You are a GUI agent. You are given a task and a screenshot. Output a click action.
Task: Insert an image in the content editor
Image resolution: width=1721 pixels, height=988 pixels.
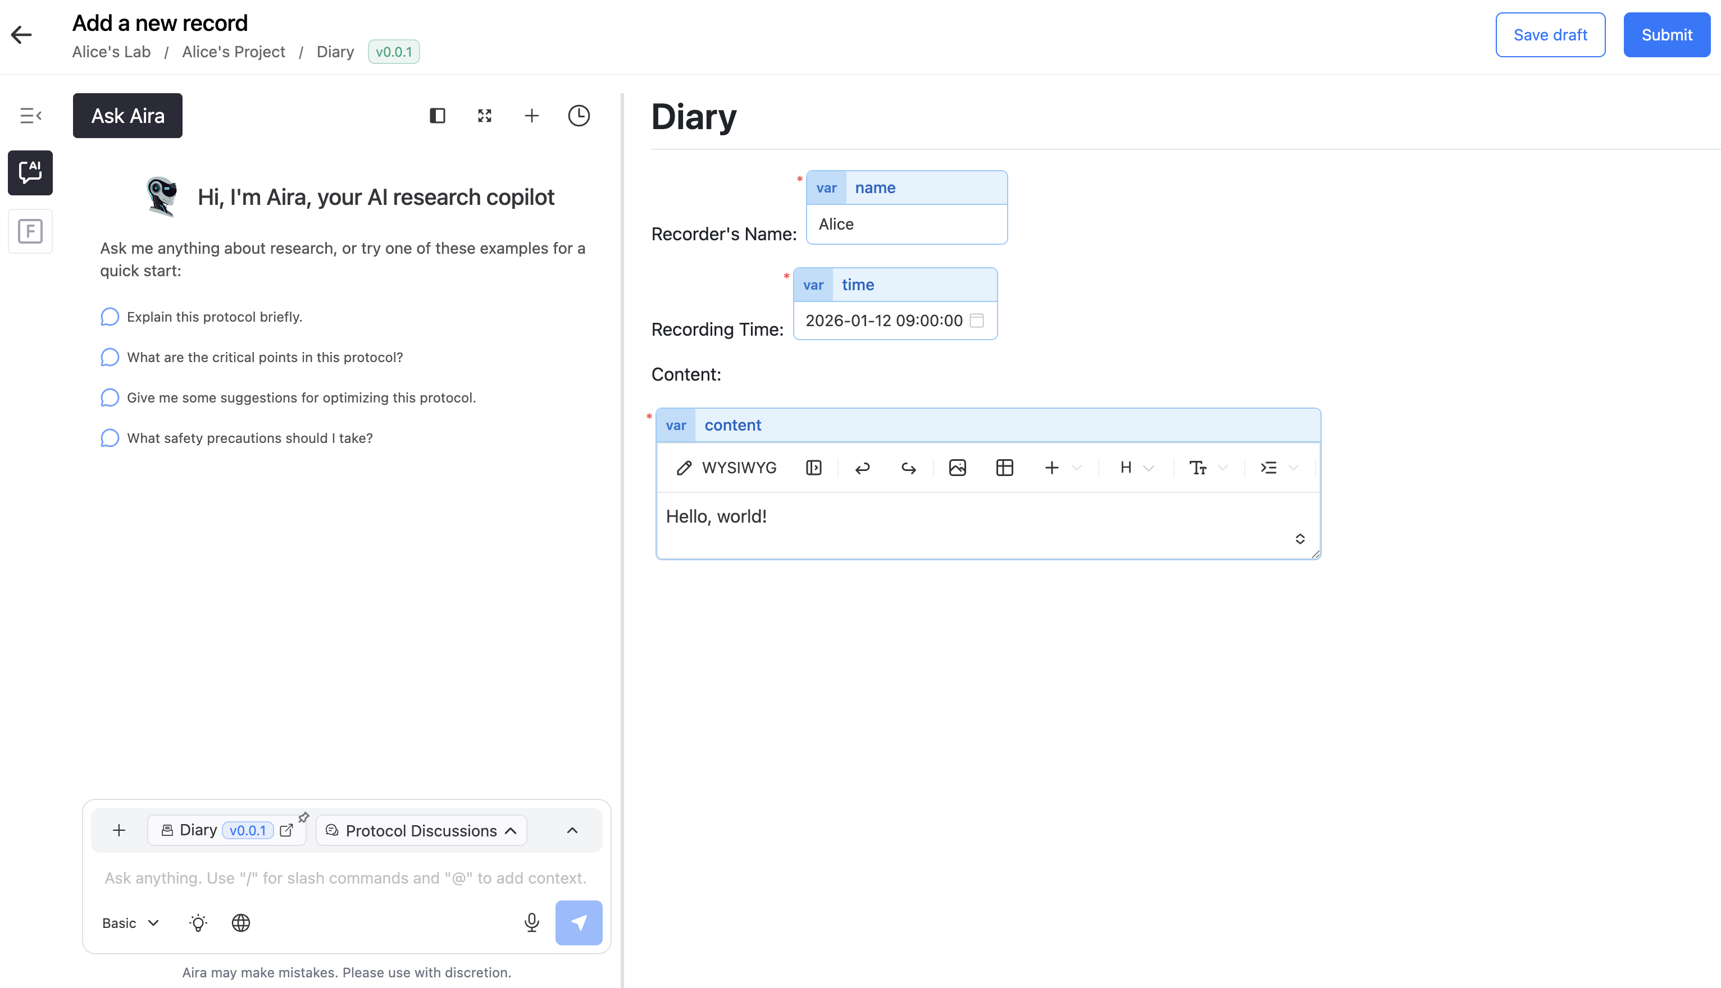pos(957,468)
